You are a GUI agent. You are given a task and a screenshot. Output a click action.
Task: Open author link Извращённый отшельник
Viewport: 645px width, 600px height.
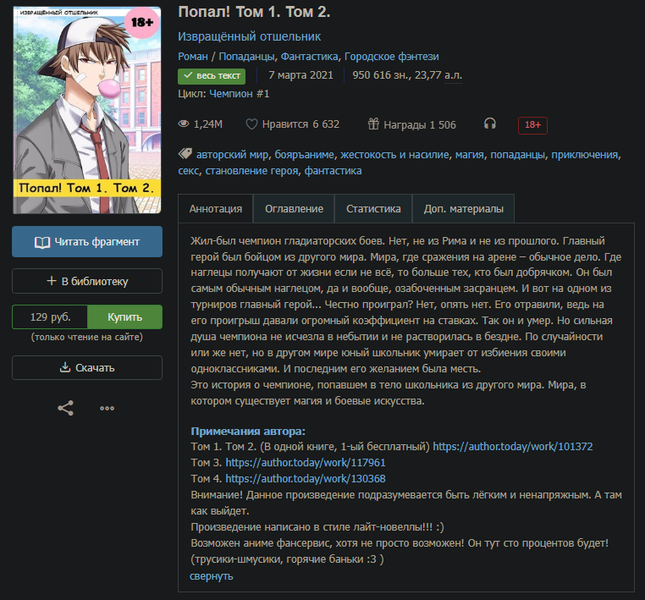pyautogui.click(x=249, y=36)
